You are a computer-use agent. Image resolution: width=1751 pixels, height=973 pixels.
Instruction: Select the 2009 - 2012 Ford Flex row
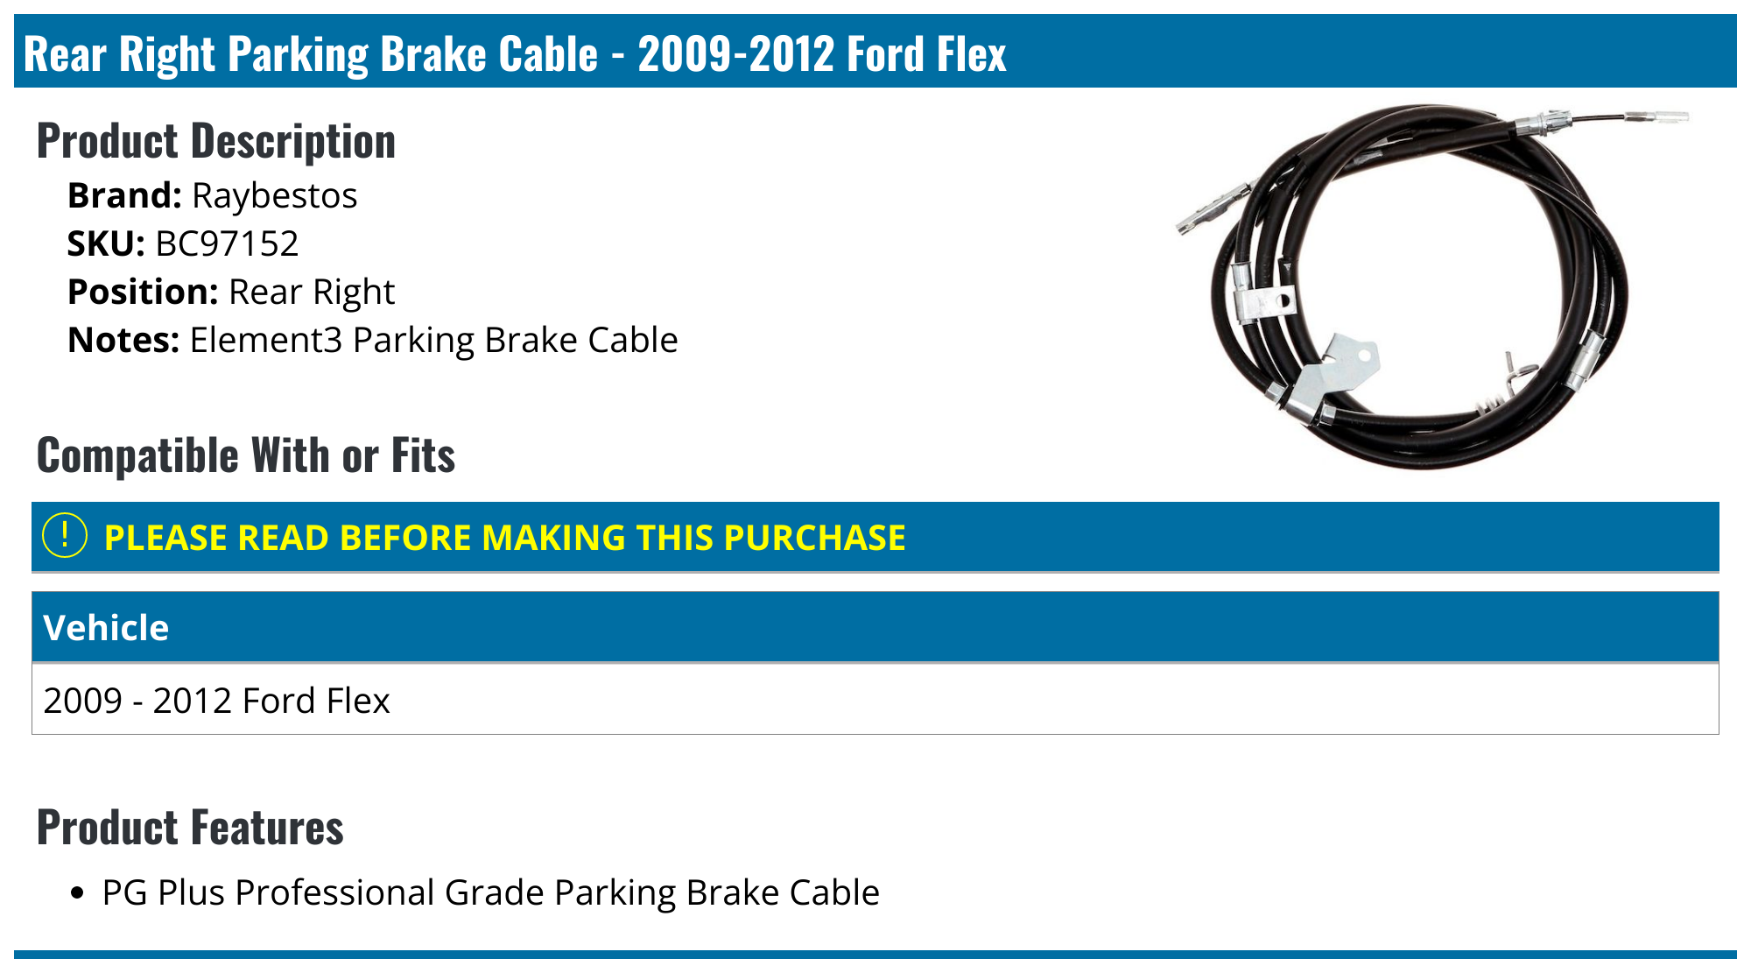pos(216,701)
